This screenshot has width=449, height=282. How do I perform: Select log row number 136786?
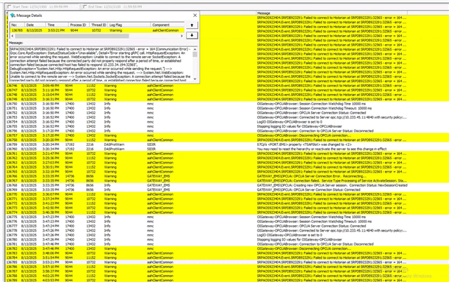pyautogui.click(x=227, y=267)
